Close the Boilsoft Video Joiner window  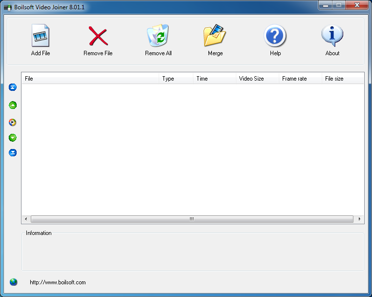click(357, 5)
